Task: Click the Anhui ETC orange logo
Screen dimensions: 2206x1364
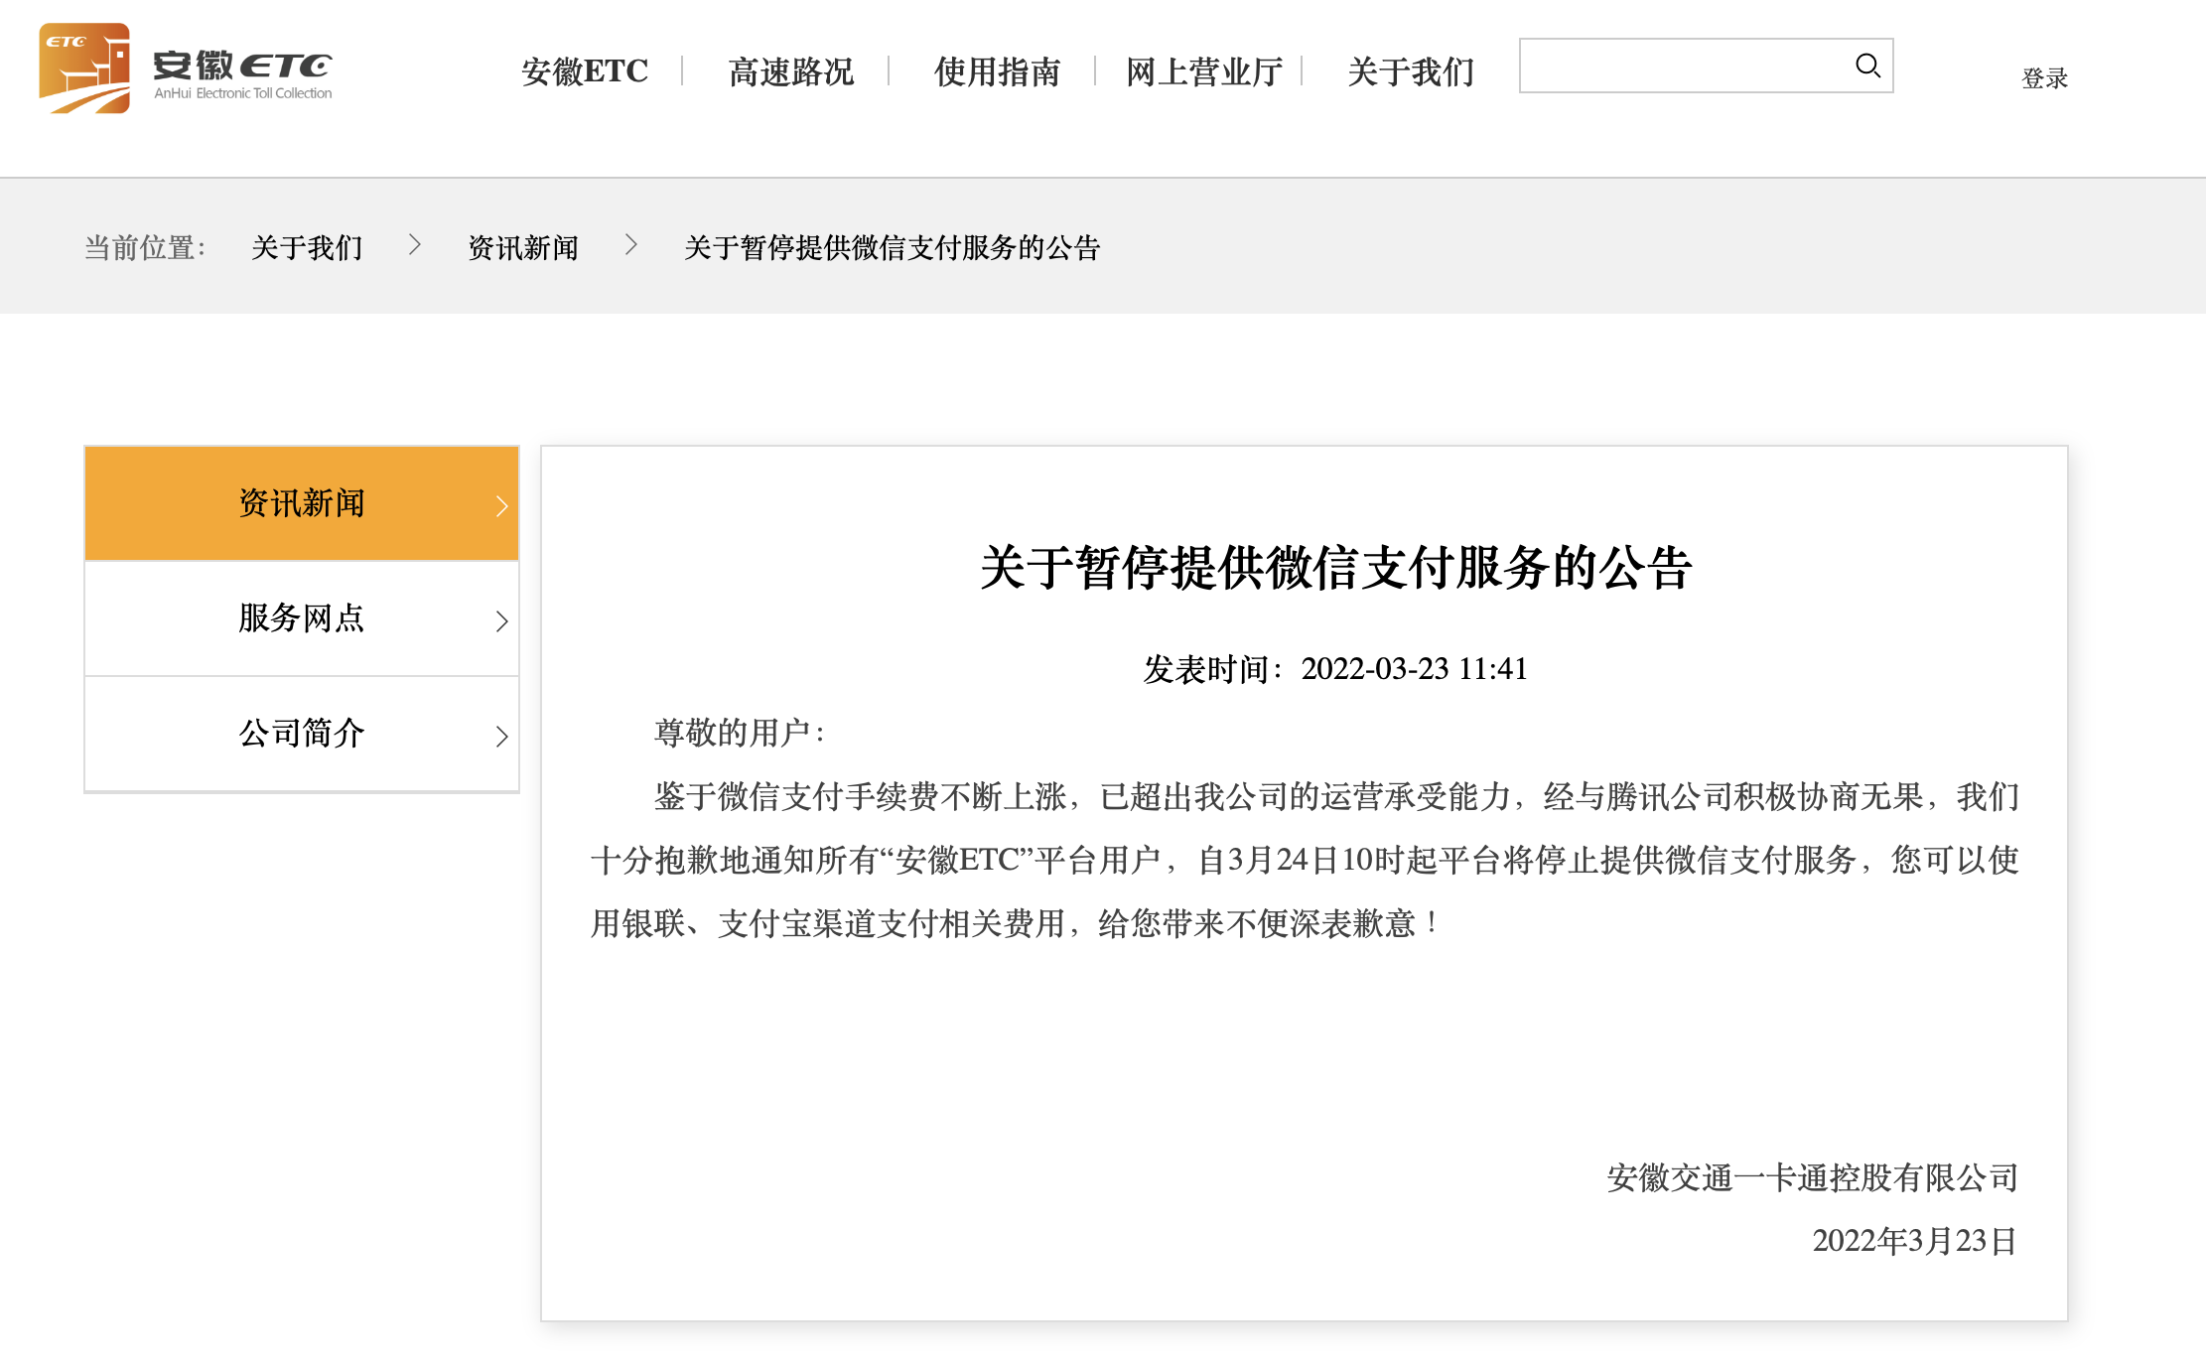Action: [x=84, y=68]
